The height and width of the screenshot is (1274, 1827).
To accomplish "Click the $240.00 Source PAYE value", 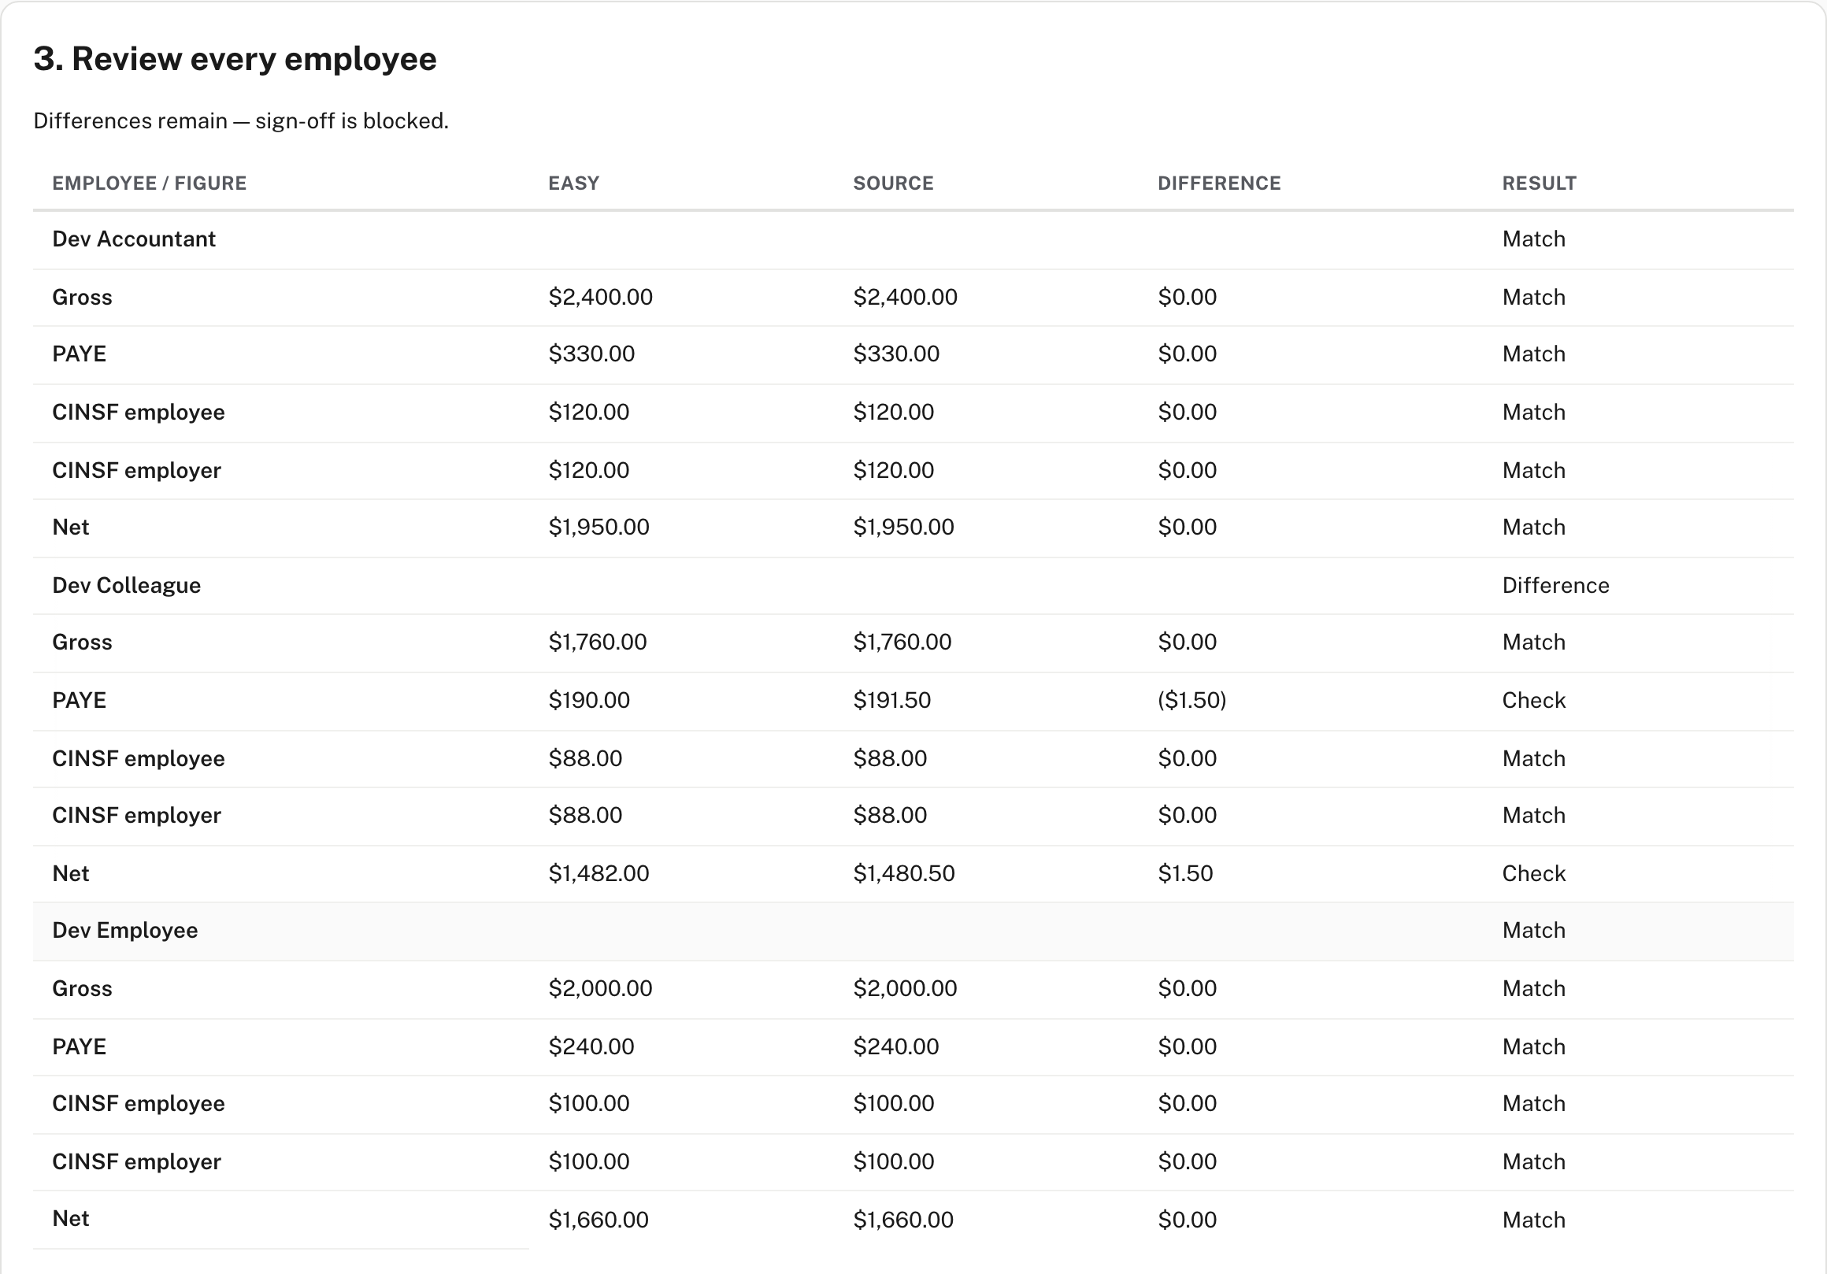I will click(x=896, y=1046).
